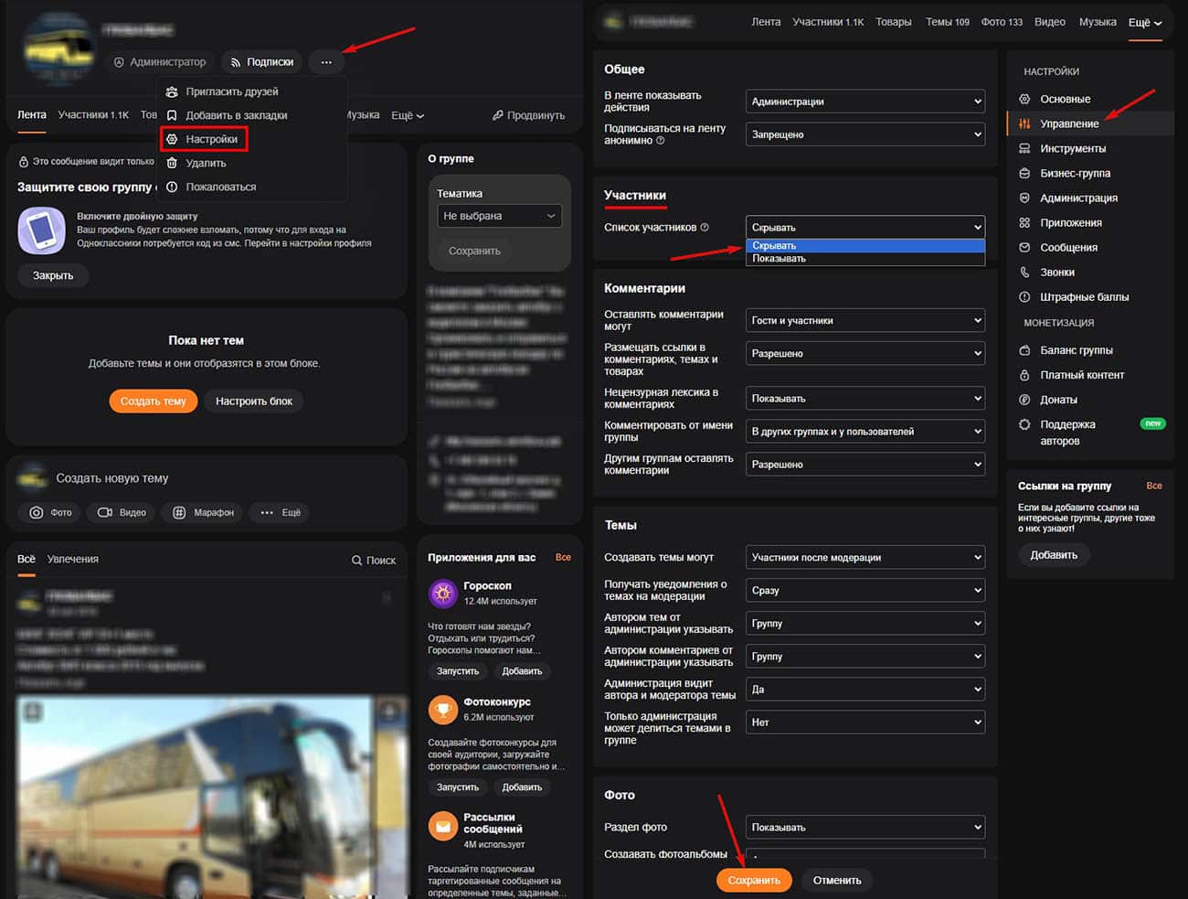Click Добавить button for Фотоконкурс
1188x899 pixels.
click(x=522, y=787)
